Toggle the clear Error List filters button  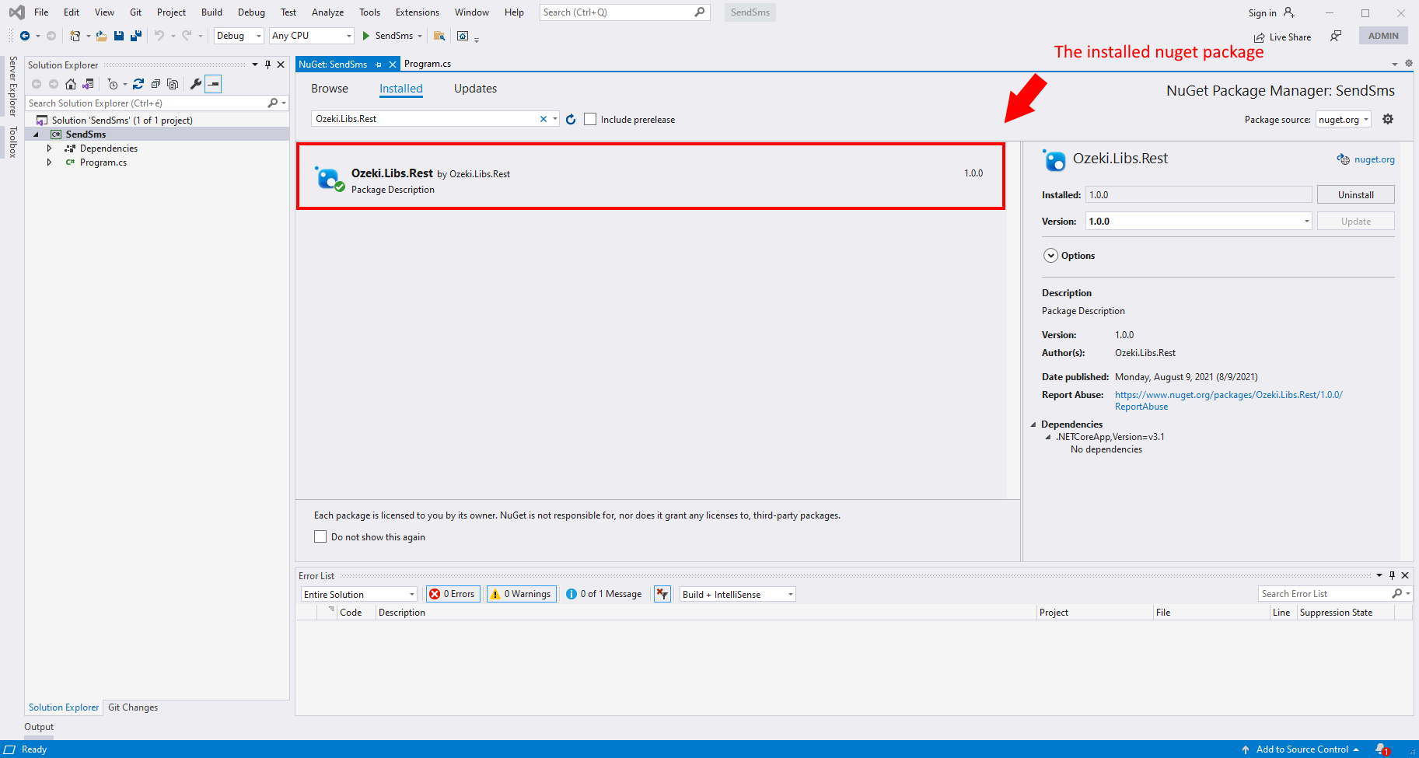[x=662, y=594]
